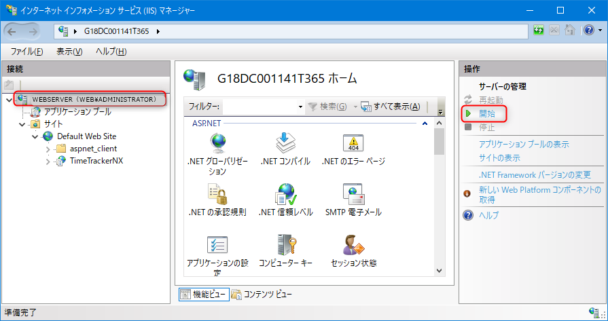Open the ヘルプ menu

tap(111, 52)
